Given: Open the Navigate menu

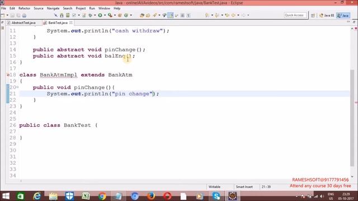Looking at the screenshot, I should pyautogui.click(x=53, y=8).
